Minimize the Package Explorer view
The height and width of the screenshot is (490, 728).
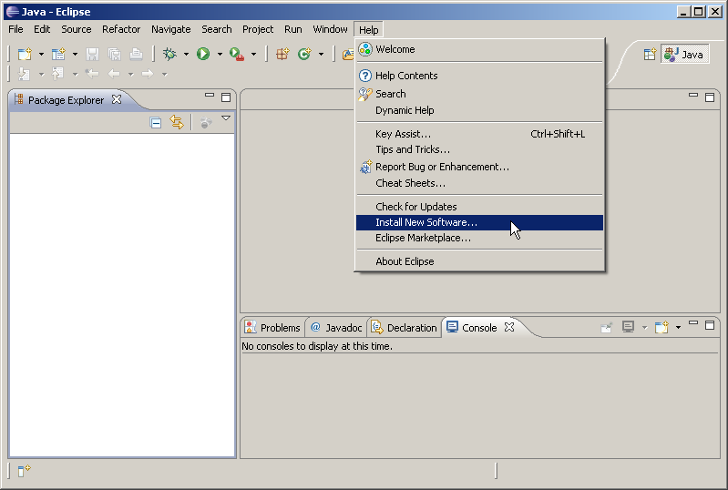tap(210, 95)
